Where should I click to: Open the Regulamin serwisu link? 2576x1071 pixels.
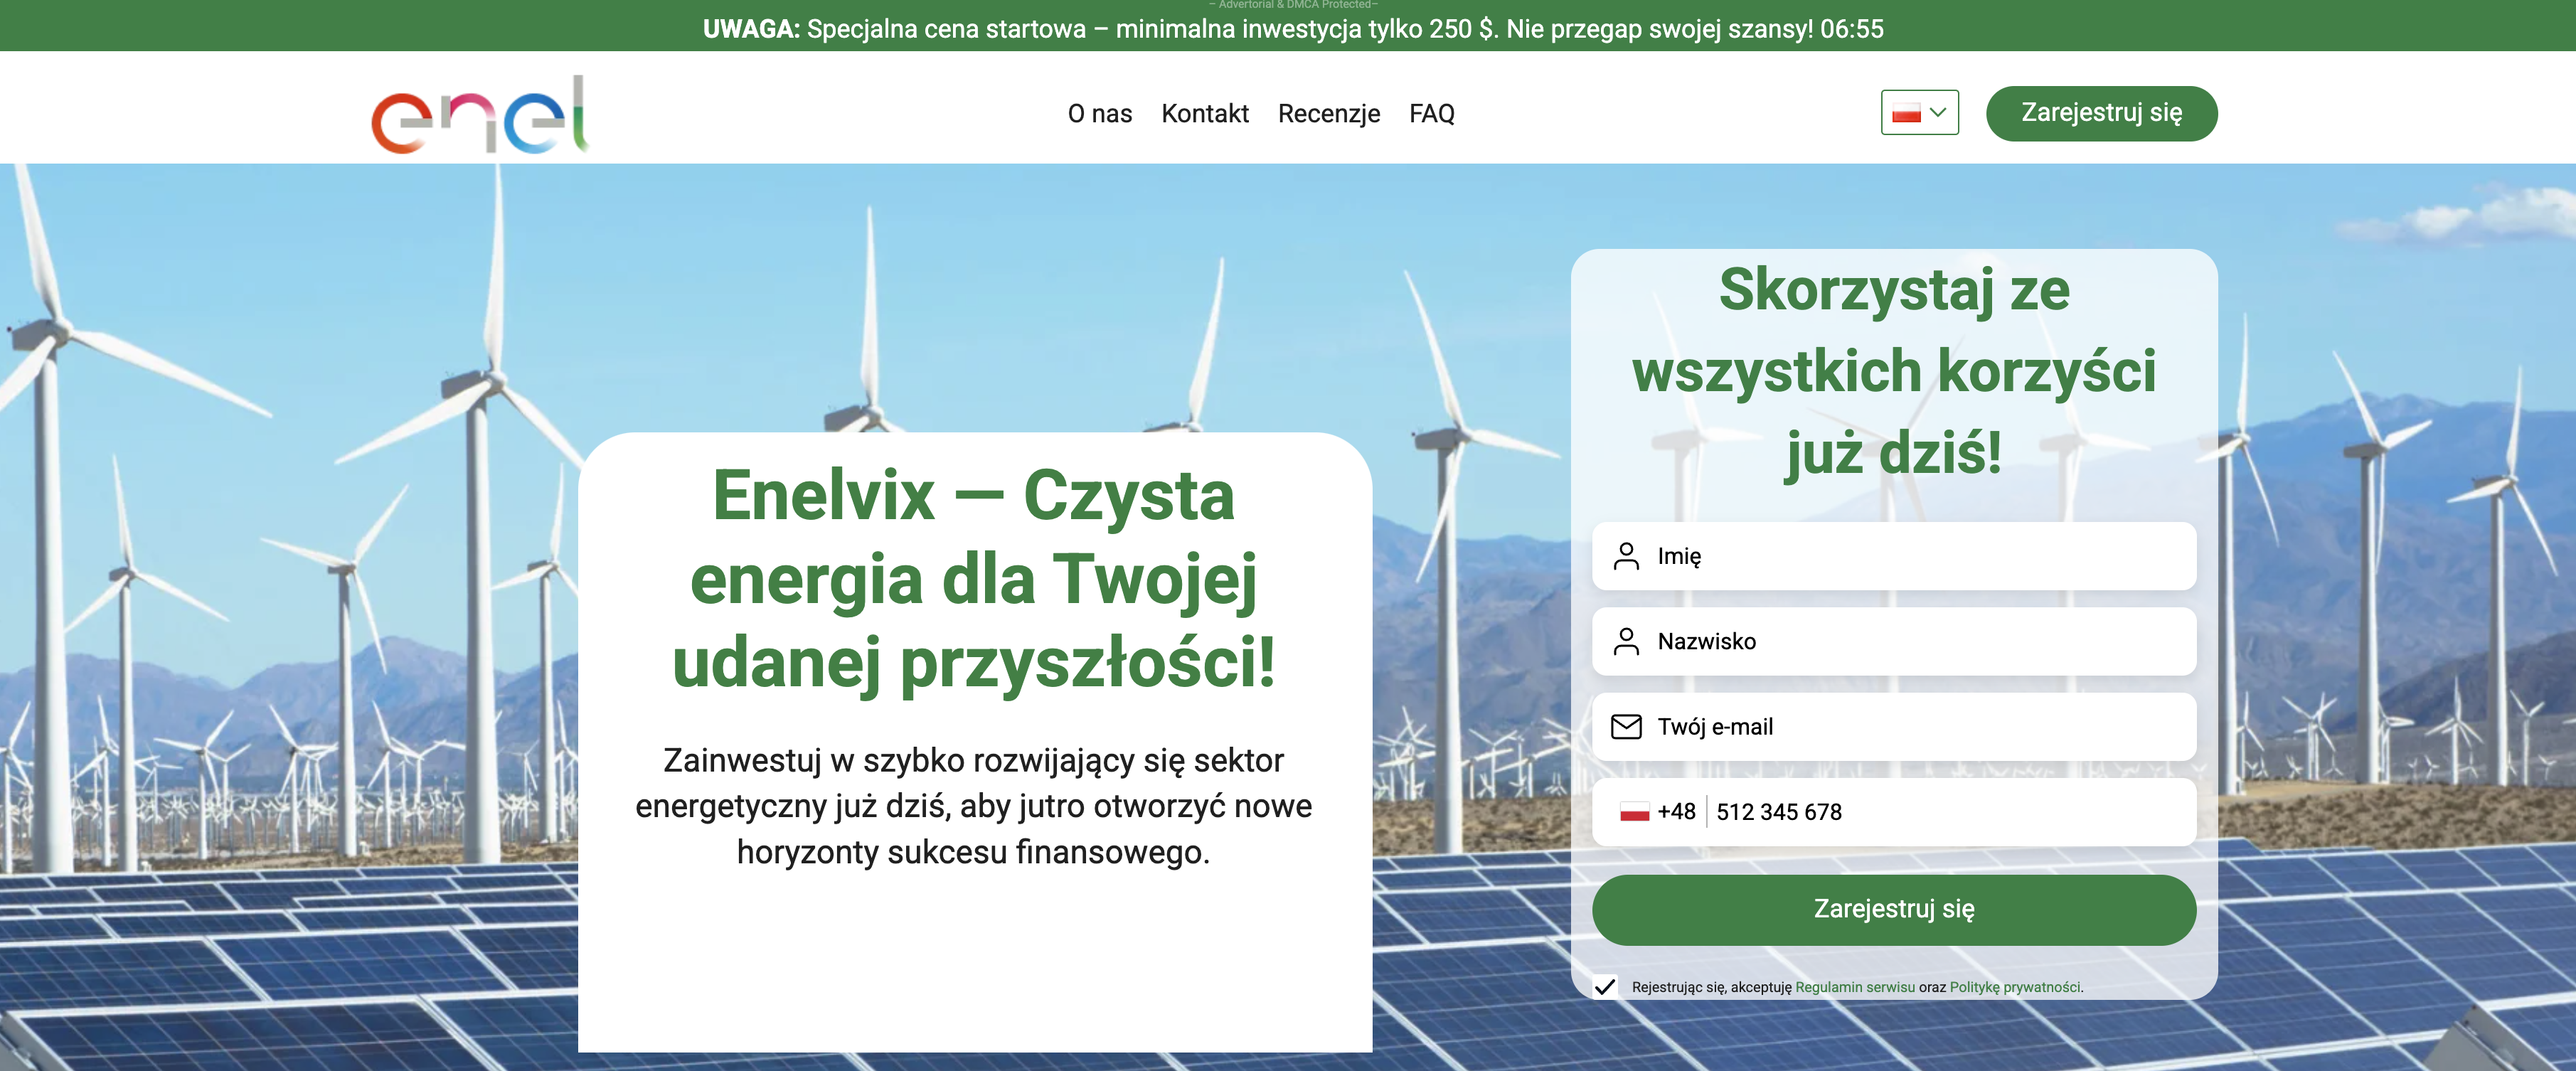(1854, 987)
